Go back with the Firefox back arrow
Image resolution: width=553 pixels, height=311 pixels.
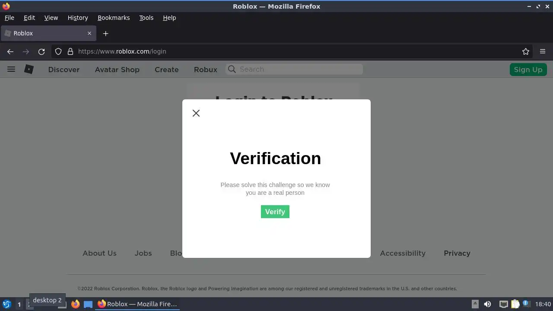pos(10,51)
